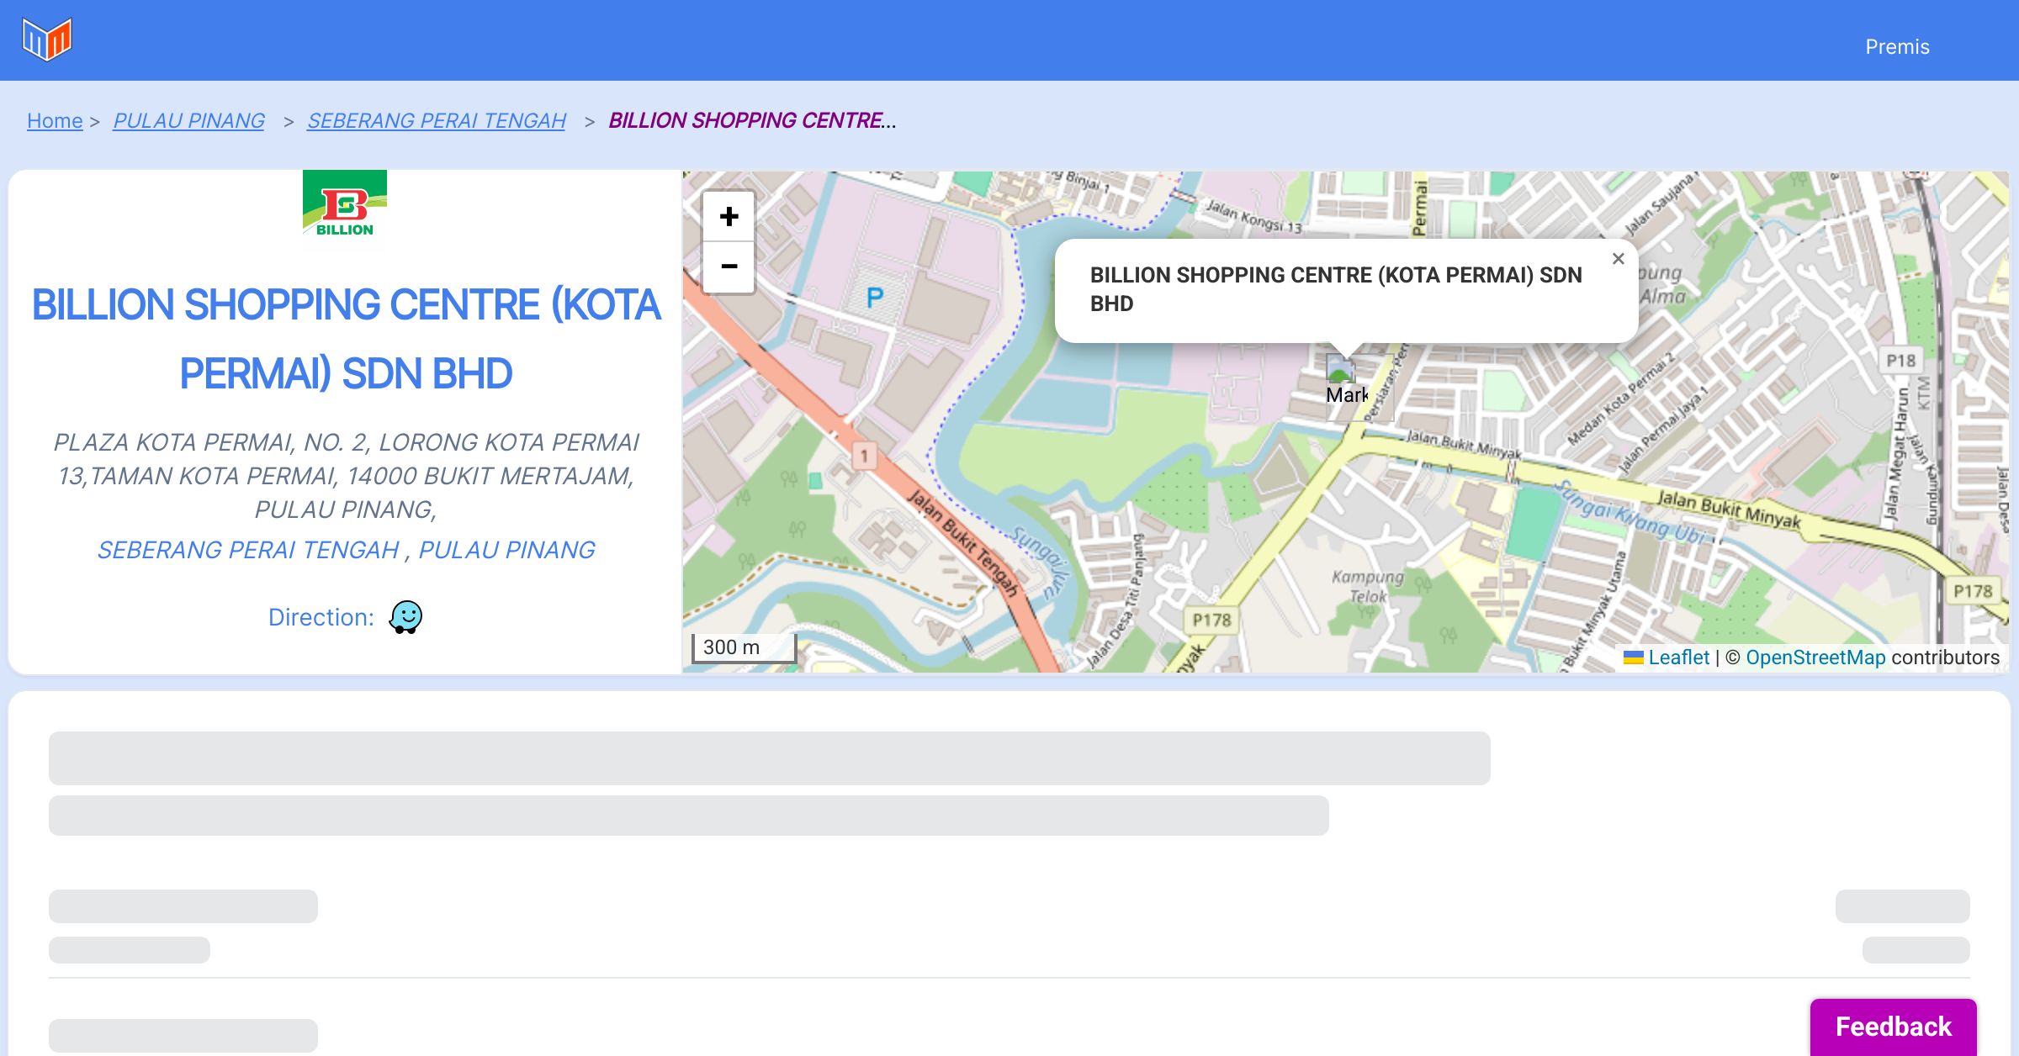Image resolution: width=2019 pixels, height=1056 pixels.
Task: Open PULAU PINANG breadcrumb link
Action: point(188,121)
